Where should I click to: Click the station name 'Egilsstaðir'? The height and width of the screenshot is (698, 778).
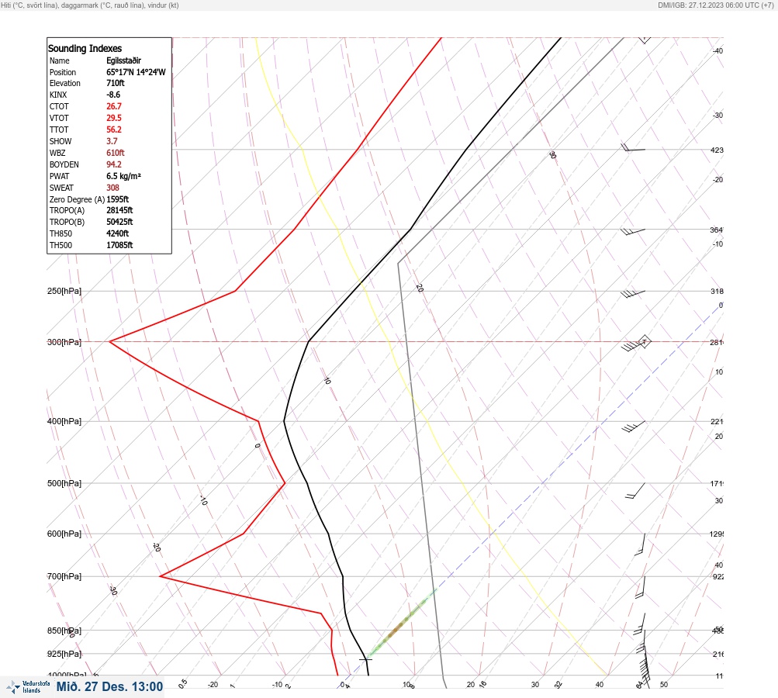tap(123, 60)
